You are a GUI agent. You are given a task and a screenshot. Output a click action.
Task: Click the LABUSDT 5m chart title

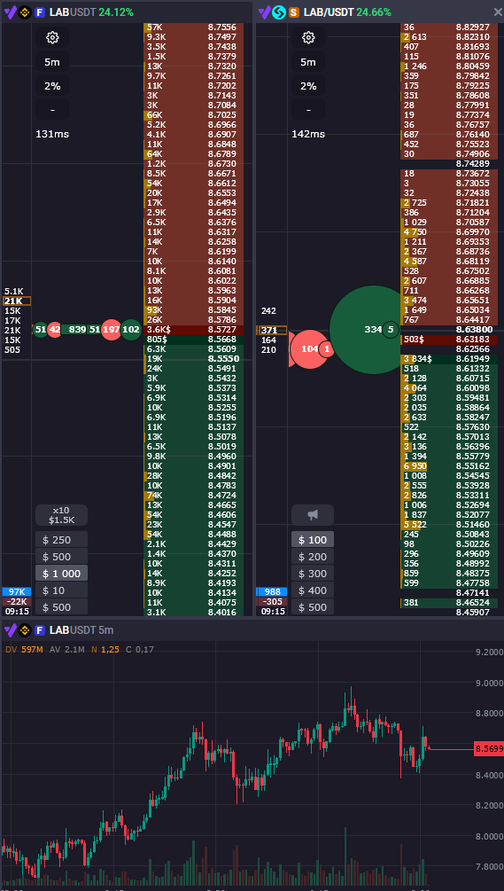(x=81, y=629)
